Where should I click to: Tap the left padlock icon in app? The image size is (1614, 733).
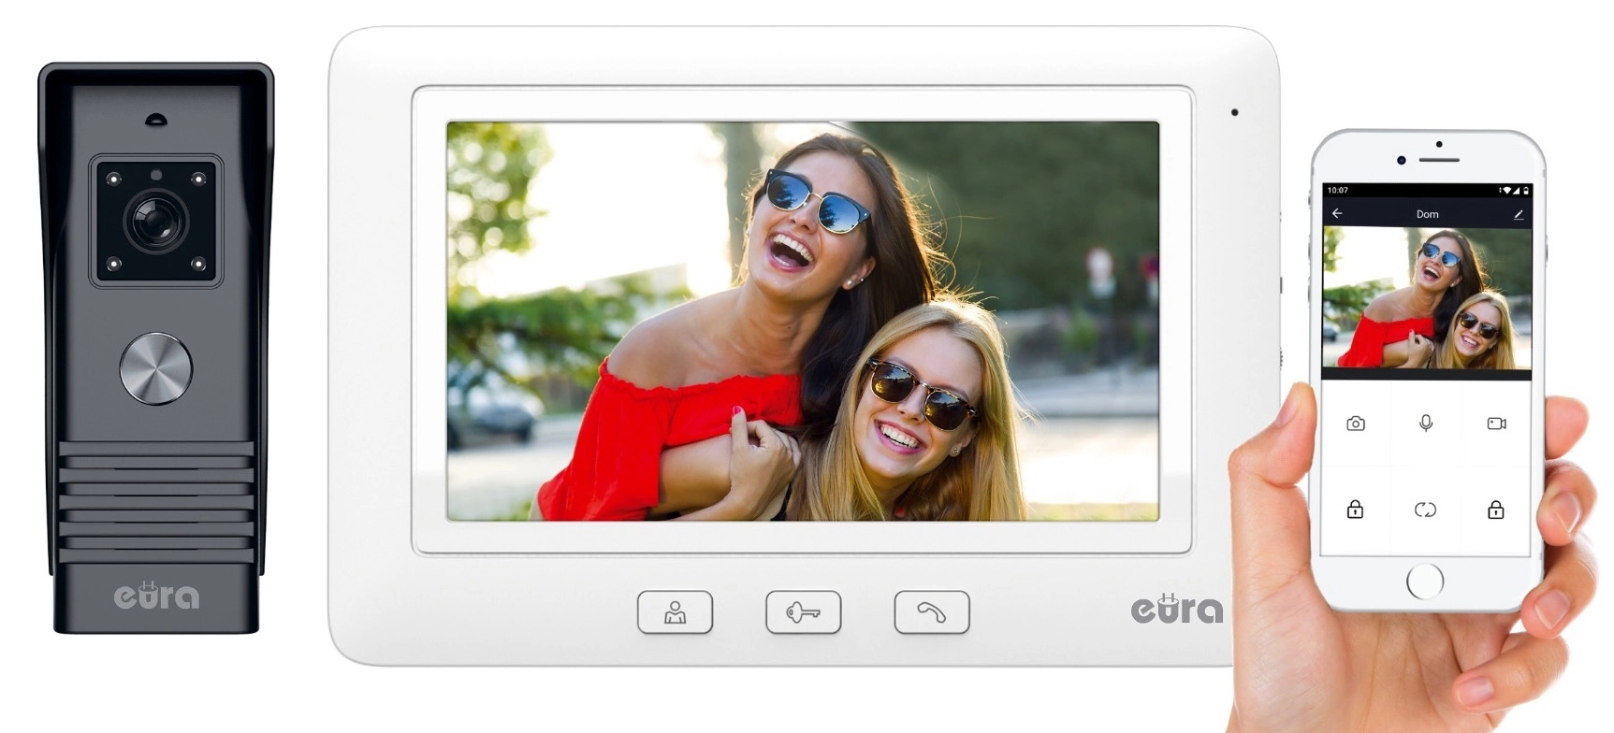[x=1355, y=510]
